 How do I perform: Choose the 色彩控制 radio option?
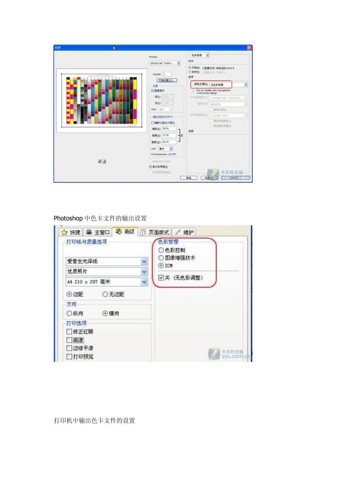tap(161, 250)
